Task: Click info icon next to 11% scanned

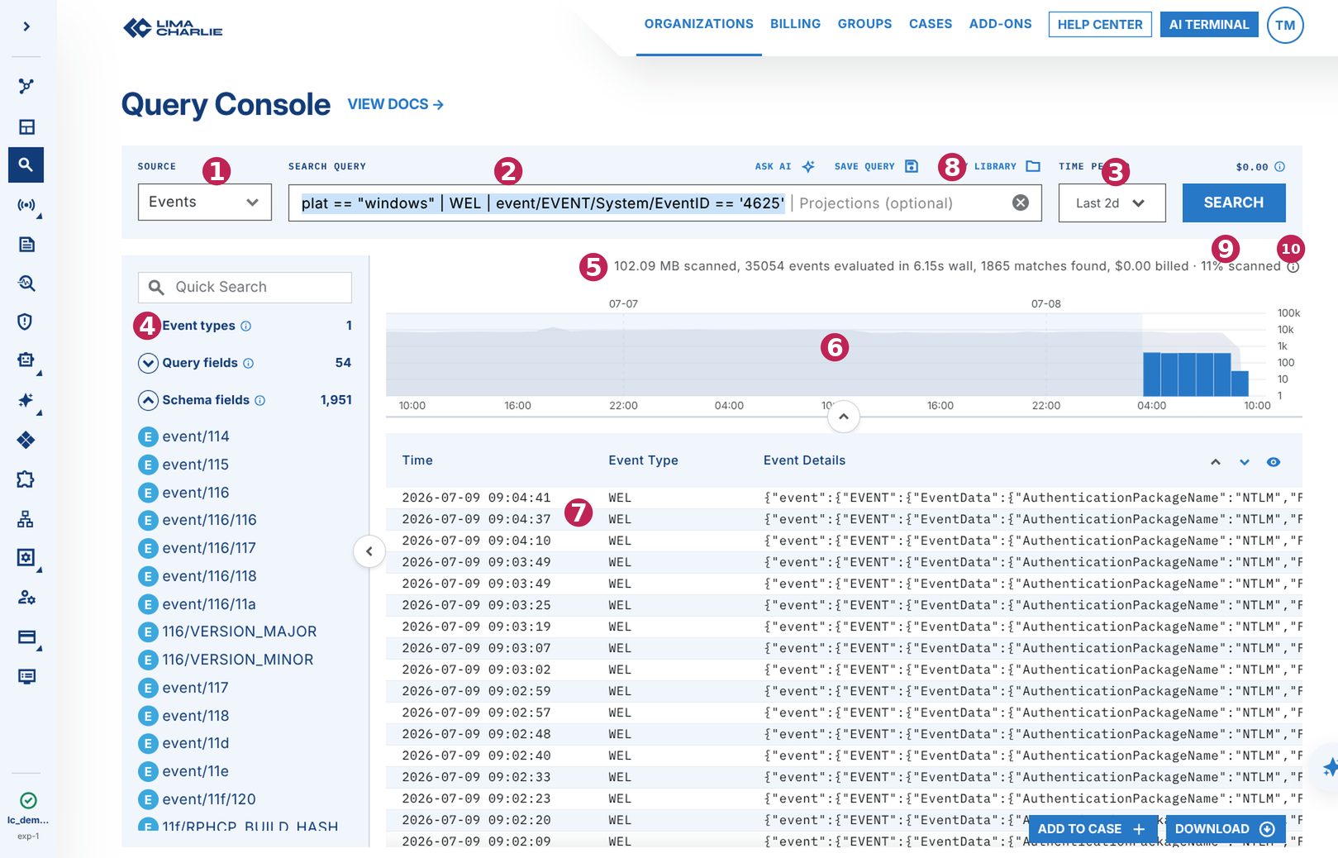Action: (1293, 267)
